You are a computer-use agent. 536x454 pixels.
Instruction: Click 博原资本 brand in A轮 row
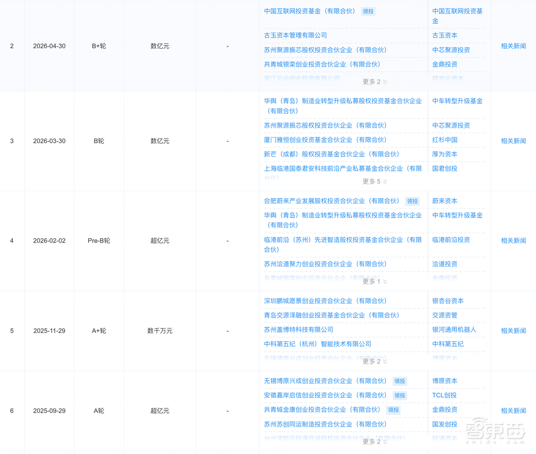click(x=445, y=381)
